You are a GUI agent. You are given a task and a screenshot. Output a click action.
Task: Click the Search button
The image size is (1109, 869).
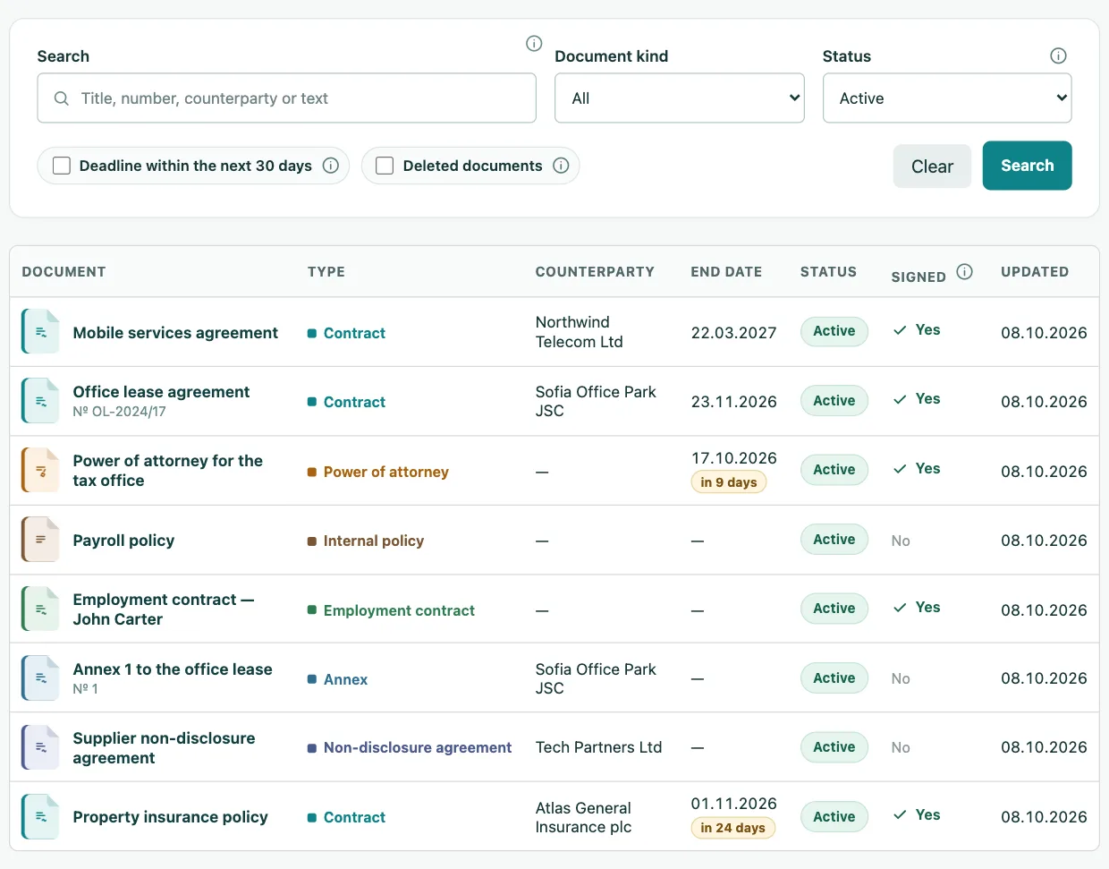pyautogui.click(x=1027, y=166)
